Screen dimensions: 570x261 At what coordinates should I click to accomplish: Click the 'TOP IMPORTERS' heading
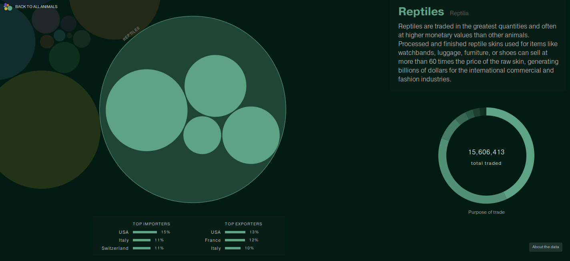pos(151,224)
